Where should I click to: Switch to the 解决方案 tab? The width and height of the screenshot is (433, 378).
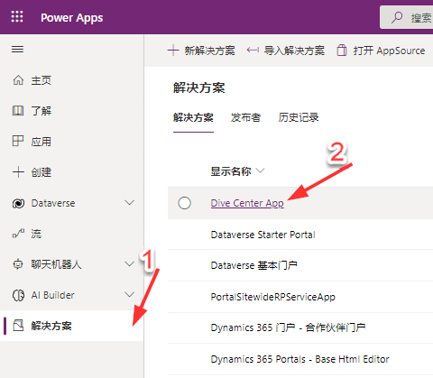pyautogui.click(x=193, y=117)
